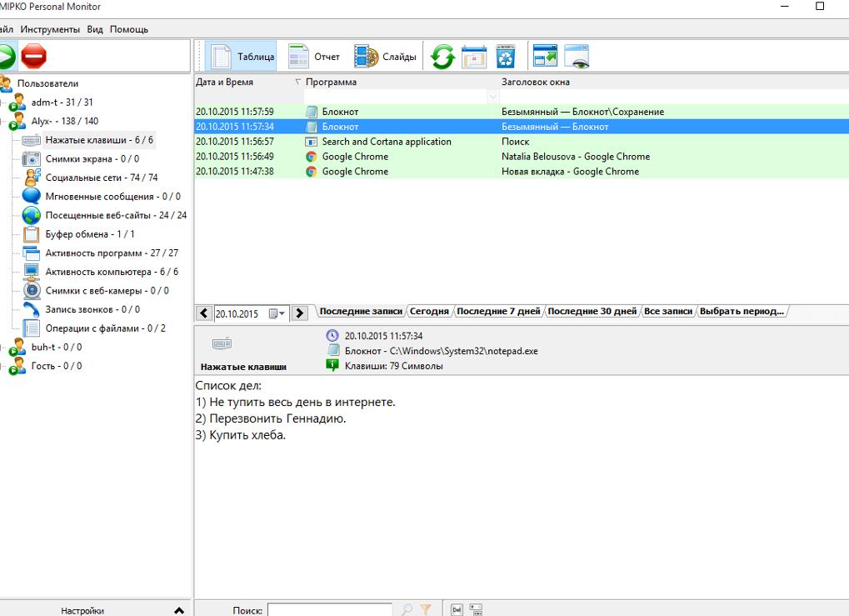Image resolution: width=849 pixels, height=616 pixels.
Task: Click the logged line 'Купить хлеба.'
Action: (x=241, y=435)
